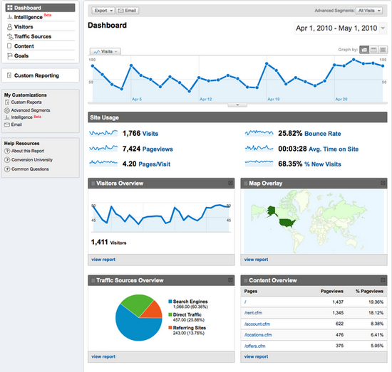The image size is (392, 372).
Task: Click help icon beside Common Questions
Action: (x=7, y=169)
